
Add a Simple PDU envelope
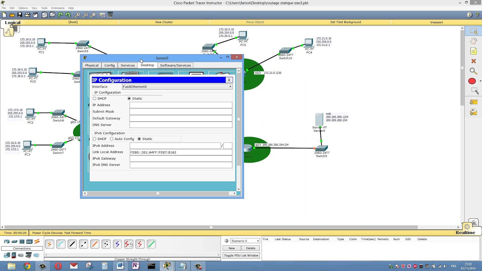[473, 102]
